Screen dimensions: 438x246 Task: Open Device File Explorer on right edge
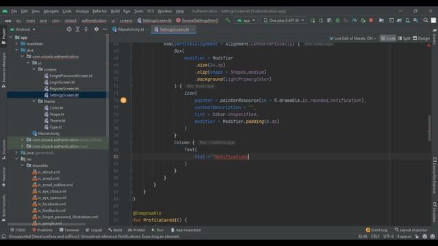click(x=435, y=176)
